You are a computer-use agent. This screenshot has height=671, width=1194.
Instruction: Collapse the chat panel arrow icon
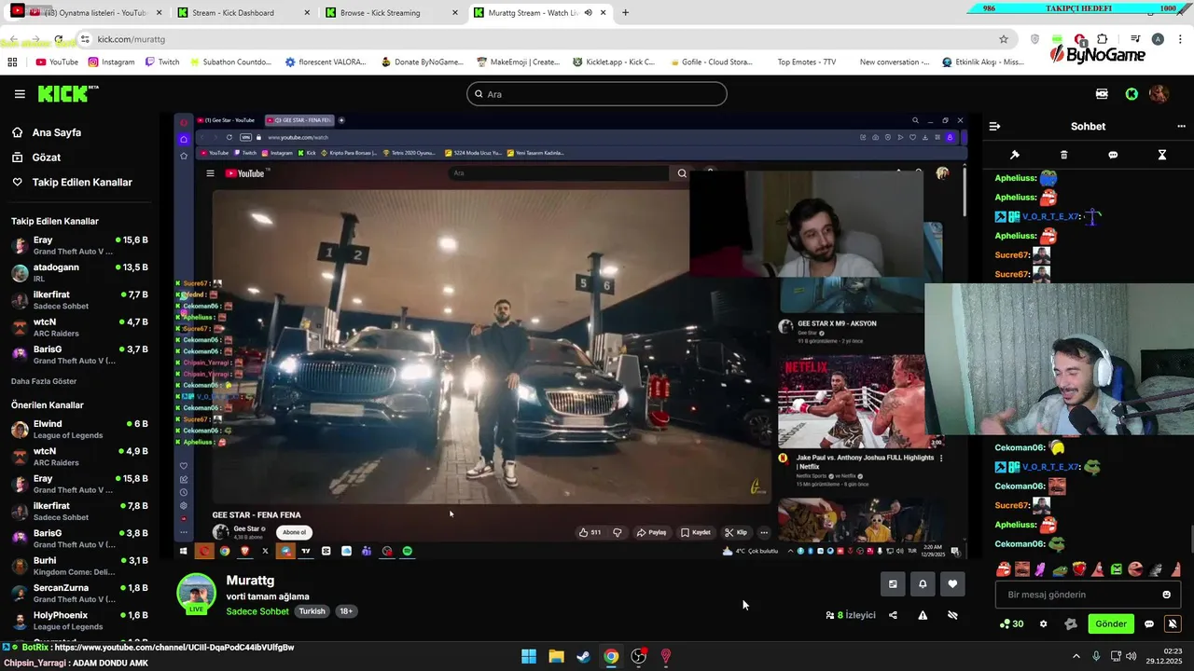tap(994, 126)
